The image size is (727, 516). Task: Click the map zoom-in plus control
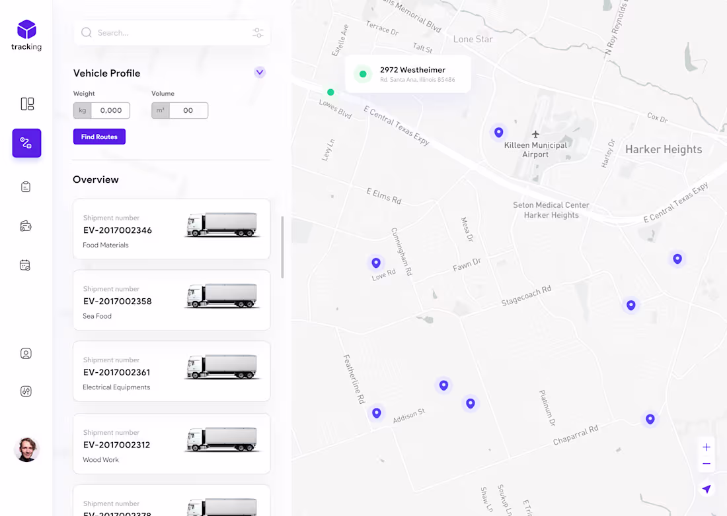(706, 447)
